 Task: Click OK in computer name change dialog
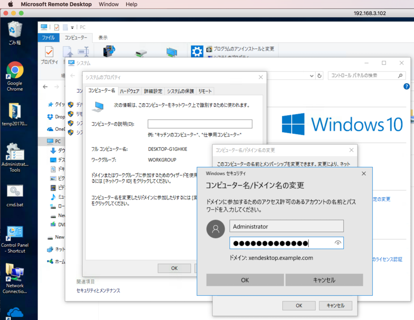[299, 305]
